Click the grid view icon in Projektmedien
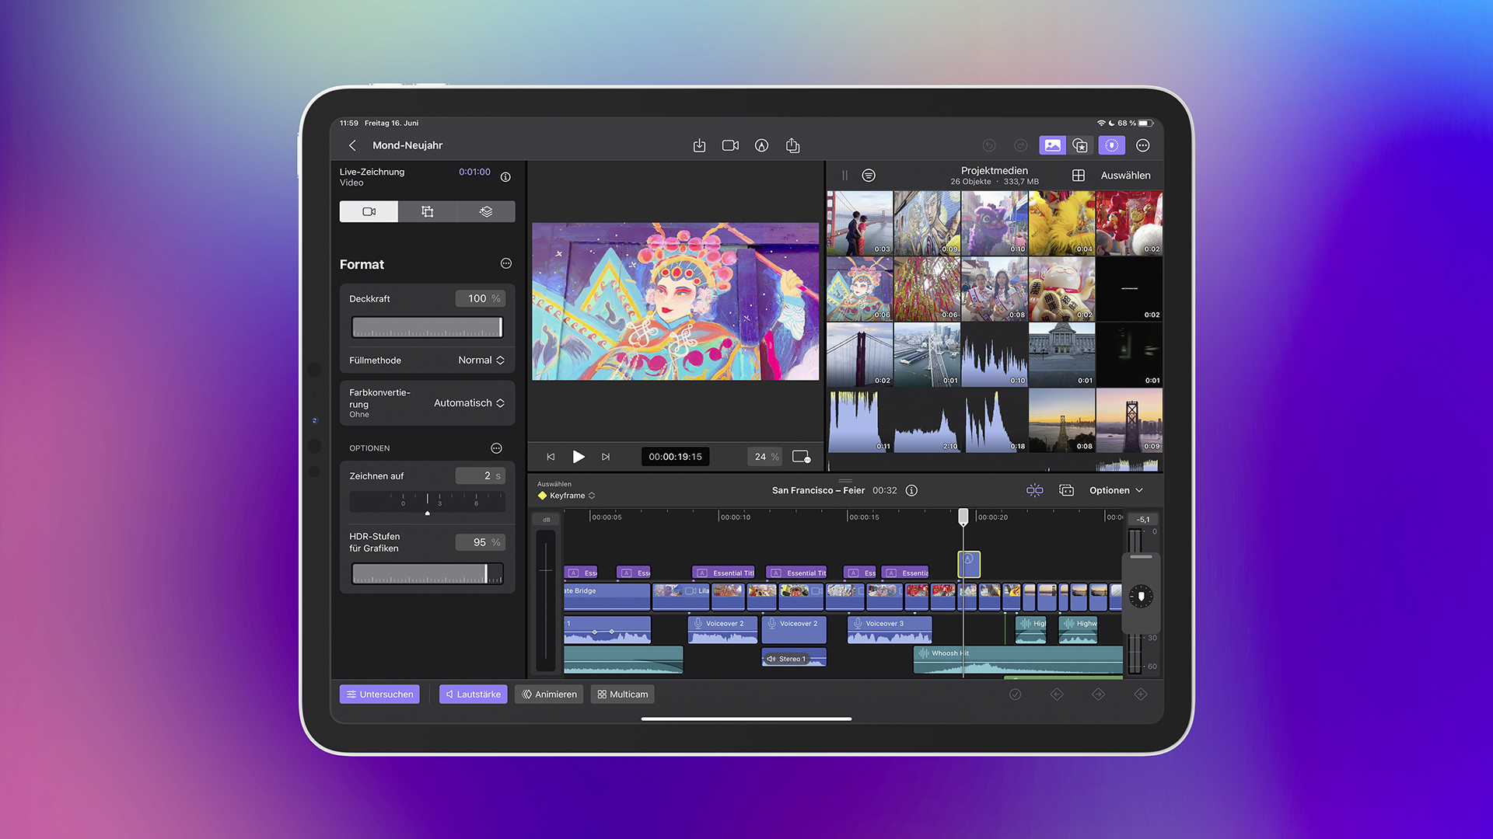 coord(1078,176)
